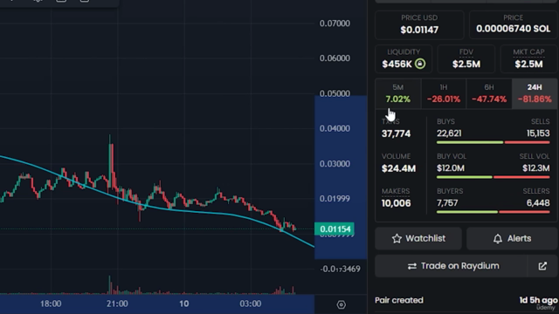This screenshot has width=559, height=314.
Task: Click the LIQUIDITY $456K box
Action: 404,58
